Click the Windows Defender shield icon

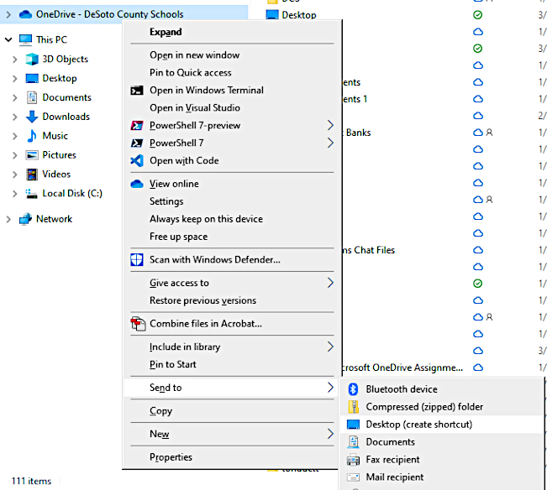click(137, 260)
